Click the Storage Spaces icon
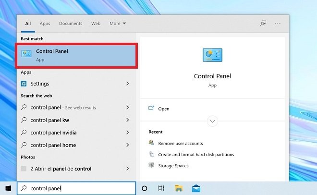Image resolution: width=317 pixels, height=195 pixels. point(151,165)
